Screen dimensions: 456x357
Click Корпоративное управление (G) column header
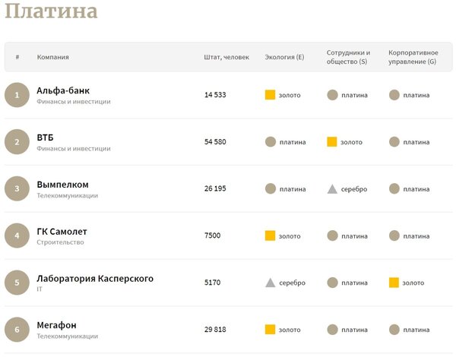tap(412, 57)
